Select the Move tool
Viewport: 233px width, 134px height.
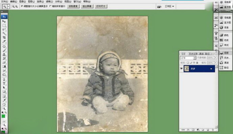coord(4,21)
